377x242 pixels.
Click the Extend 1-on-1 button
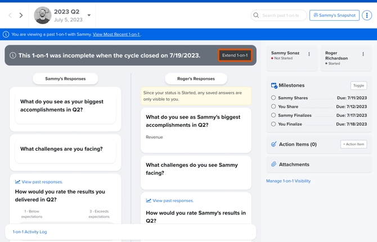tap(235, 56)
